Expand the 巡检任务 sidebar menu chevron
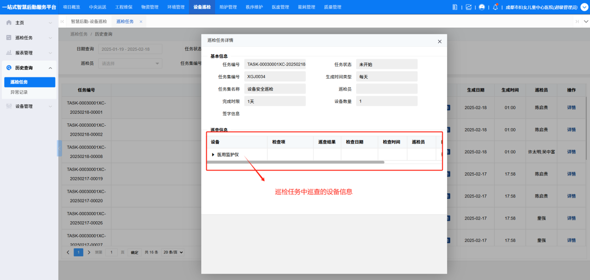The height and width of the screenshot is (280, 590). [50, 38]
